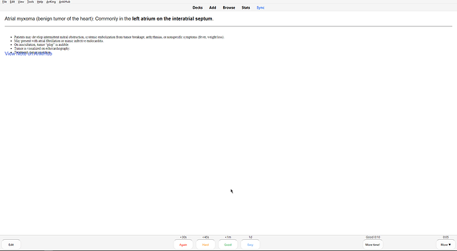The width and height of the screenshot is (457, 251).
Task: Open the File menu
Action: [5, 2]
